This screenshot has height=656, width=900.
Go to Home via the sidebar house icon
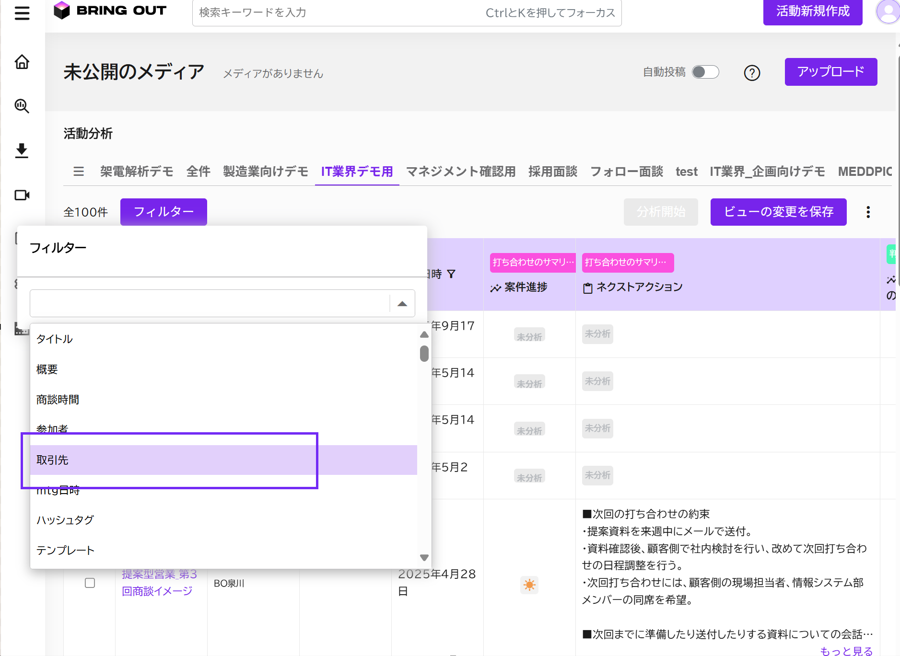pos(22,62)
